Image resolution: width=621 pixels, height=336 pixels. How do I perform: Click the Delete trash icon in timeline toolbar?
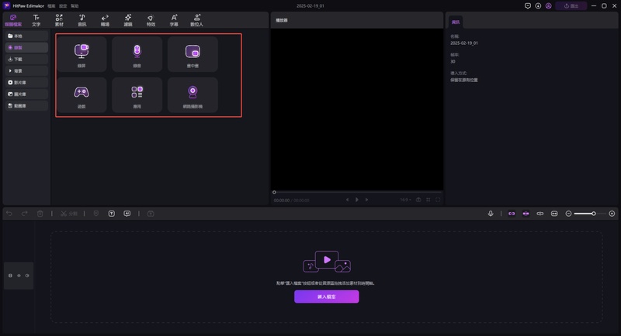[40, 214]
